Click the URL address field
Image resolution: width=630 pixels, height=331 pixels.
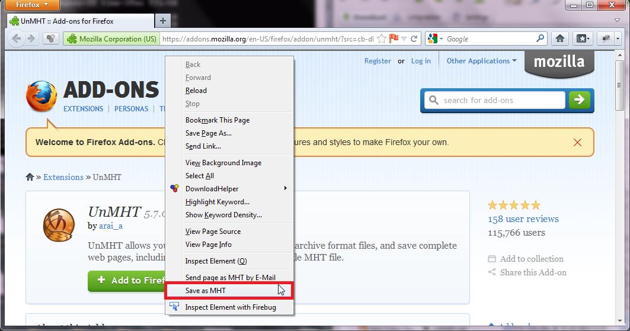[x=268, y=39]
